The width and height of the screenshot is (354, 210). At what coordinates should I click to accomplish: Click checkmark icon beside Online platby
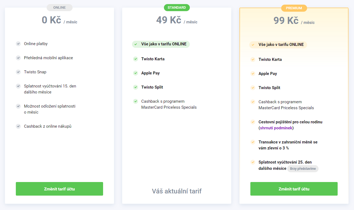click(18, 44)
